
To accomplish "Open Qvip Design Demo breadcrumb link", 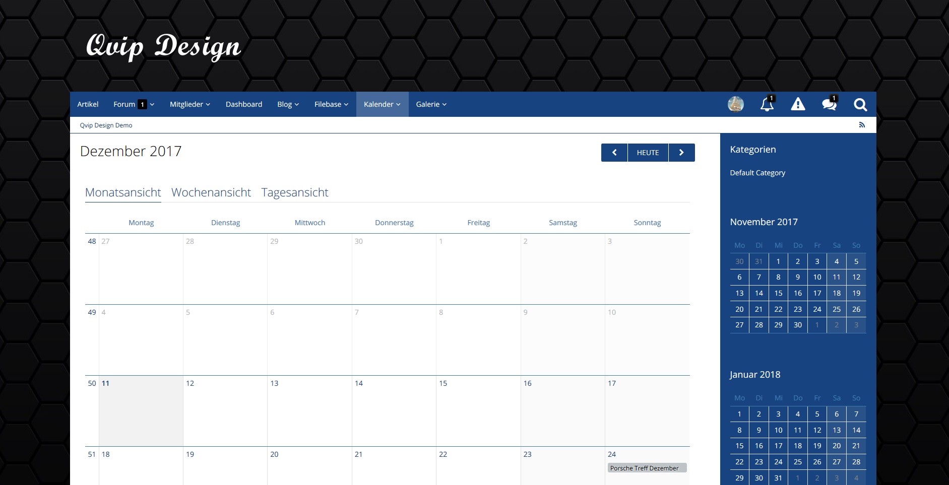I will pyautogui.click(x=106, y=125).
